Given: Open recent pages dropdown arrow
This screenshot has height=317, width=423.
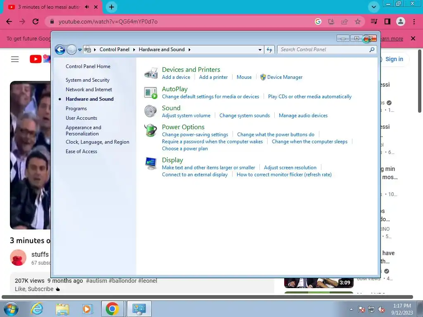Looking at the screenshot, I should click(80, 50).
